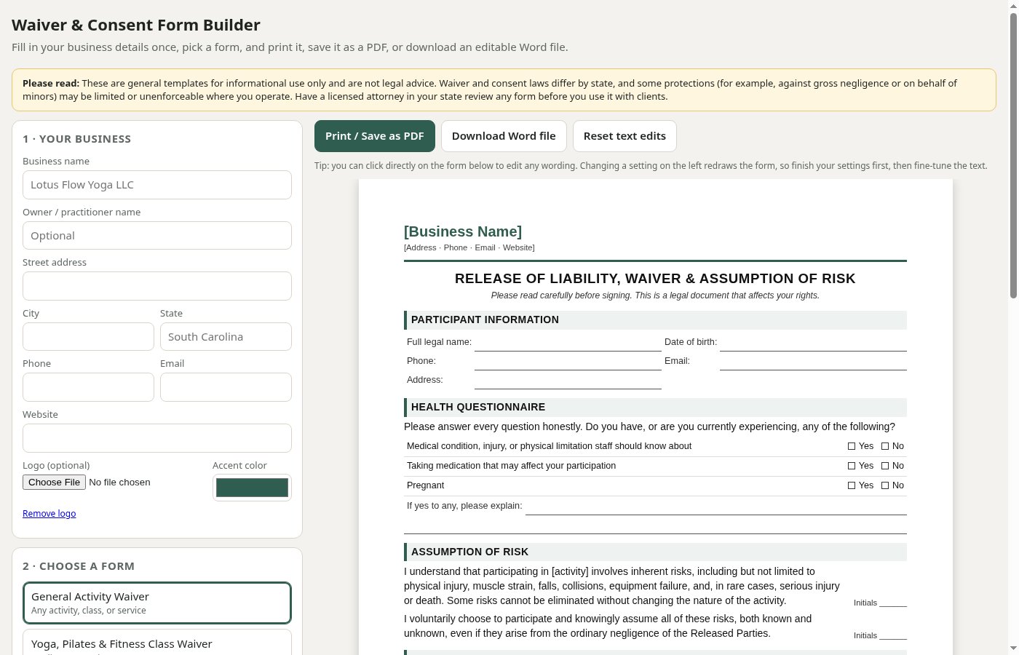The image size is (1019, 655).
Task: Select Yoga, Pilates & Fitness Class Waiver
Action: pos(157,643)
